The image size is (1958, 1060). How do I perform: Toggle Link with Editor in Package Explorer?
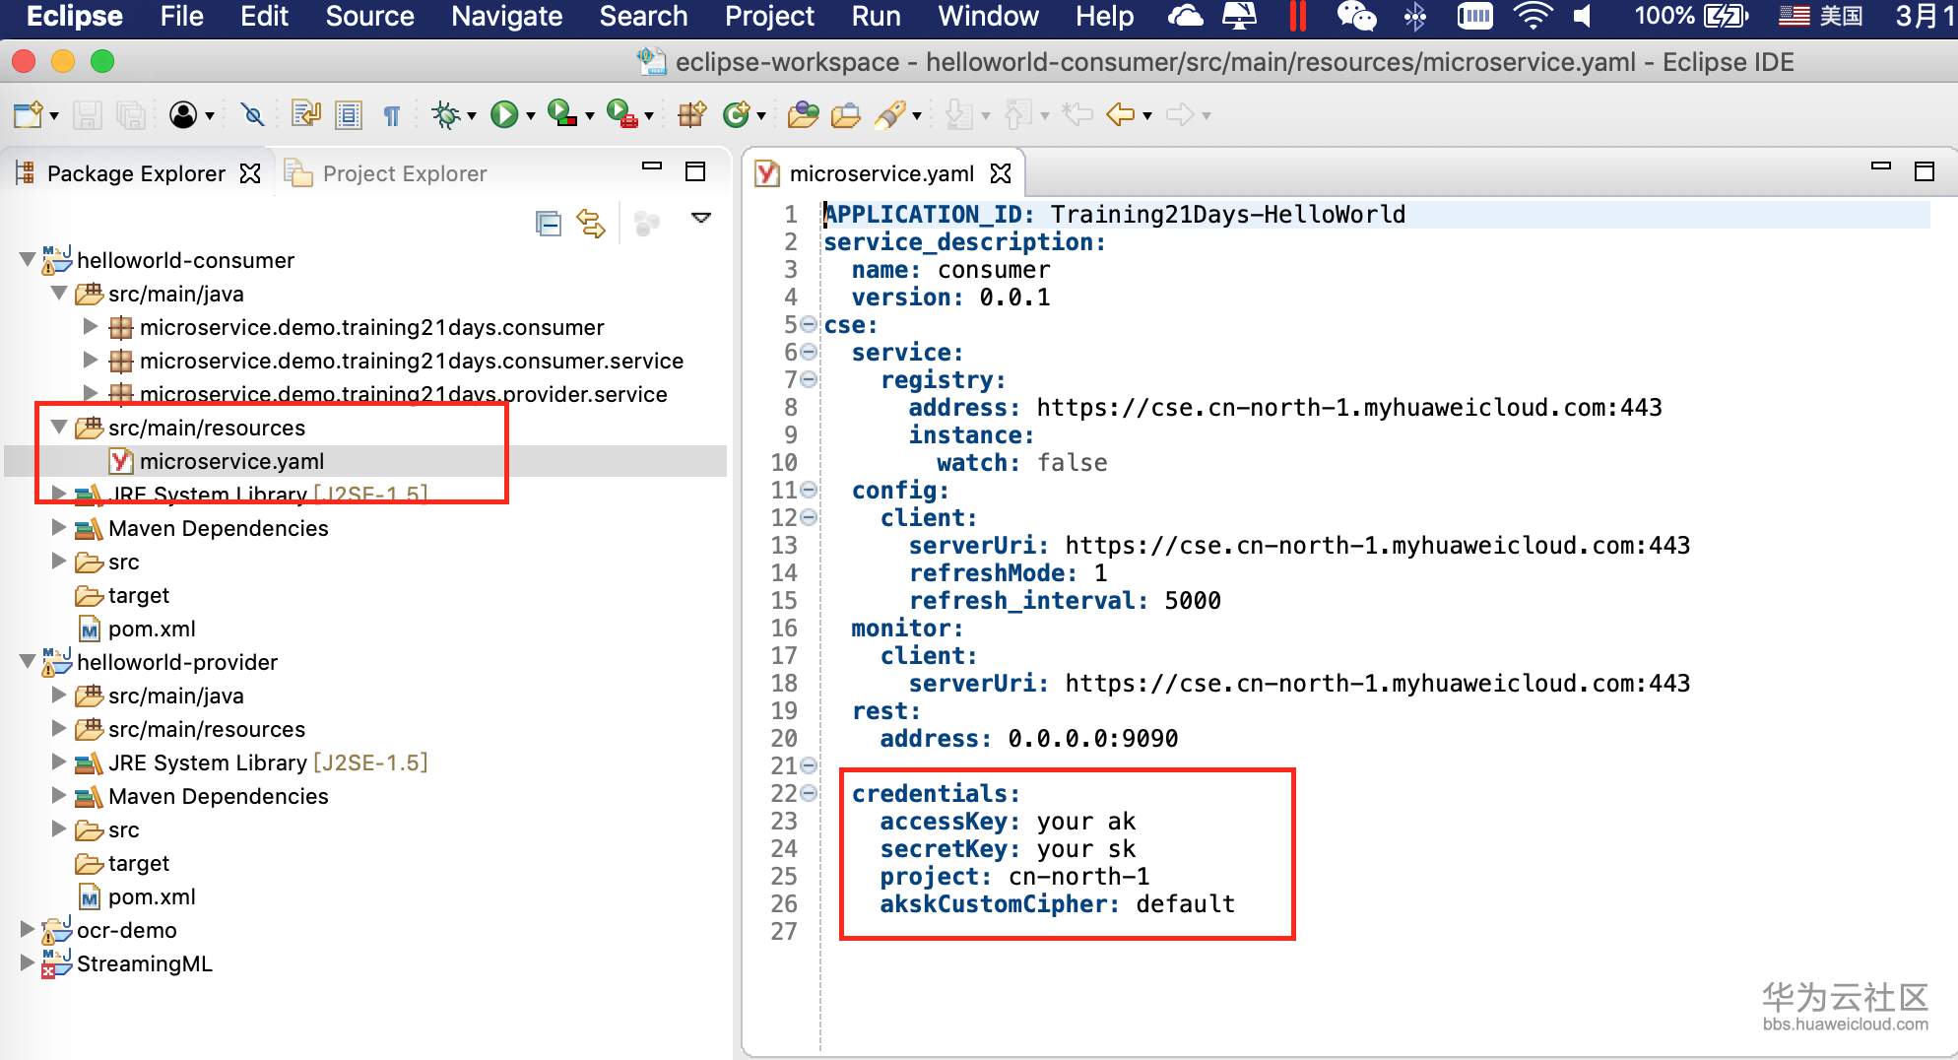tap(591, 224)
